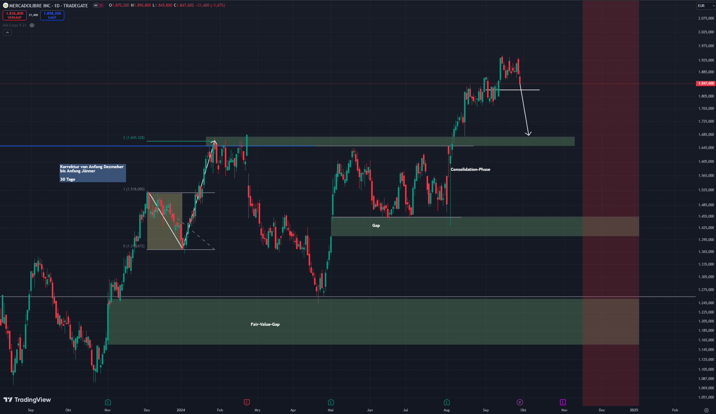Image resolution: width=716 pixels, height=414 pixels.
Task: Click the 1.051,000 price scale label
Action: tap(706, 397)
